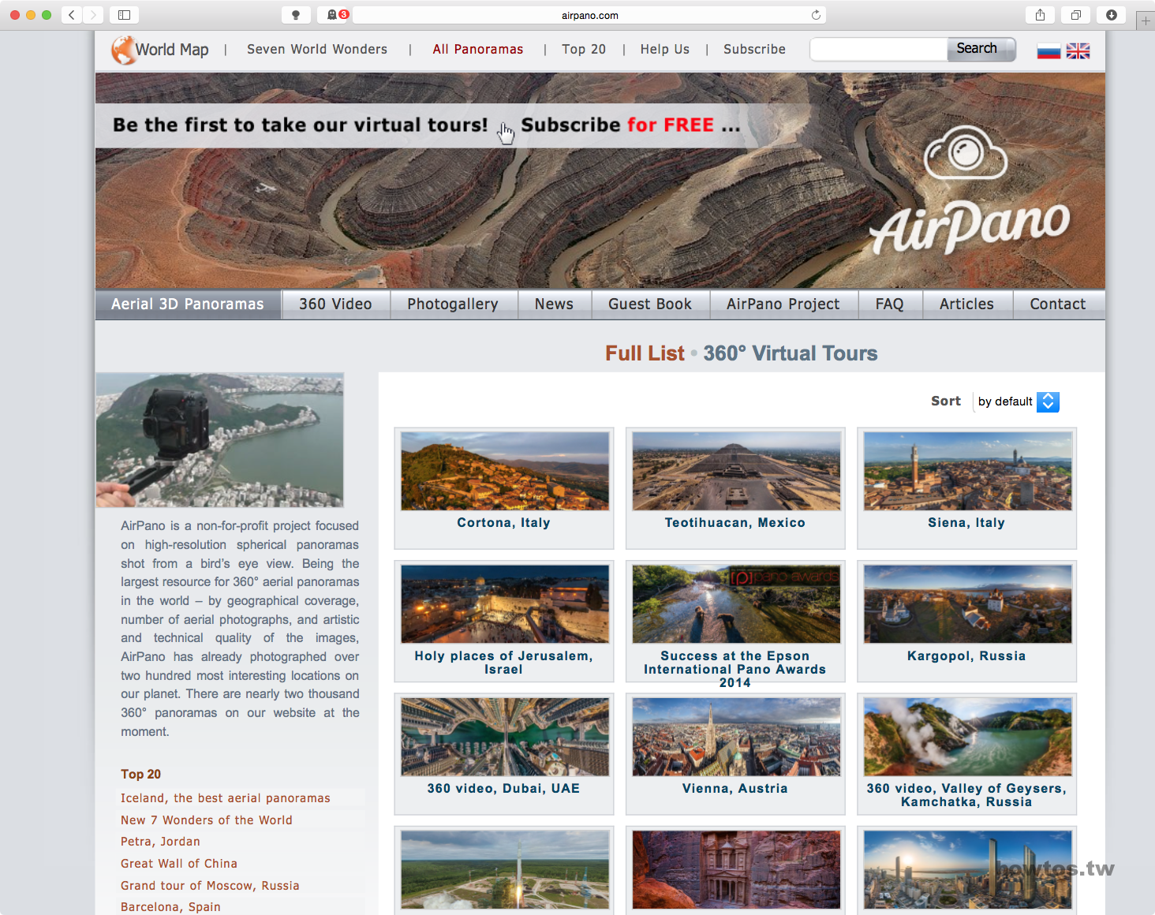
Task: Open the Guest Book tab
Action: [x=650, y=304]
